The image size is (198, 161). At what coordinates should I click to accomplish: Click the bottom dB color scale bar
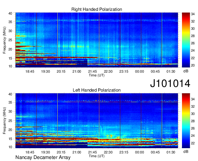point(186,121)
